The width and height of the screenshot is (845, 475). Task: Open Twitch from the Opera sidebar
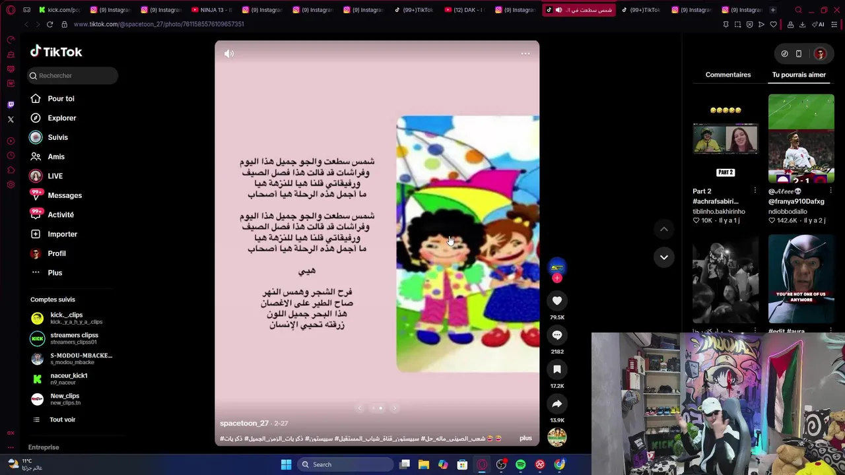11,104
